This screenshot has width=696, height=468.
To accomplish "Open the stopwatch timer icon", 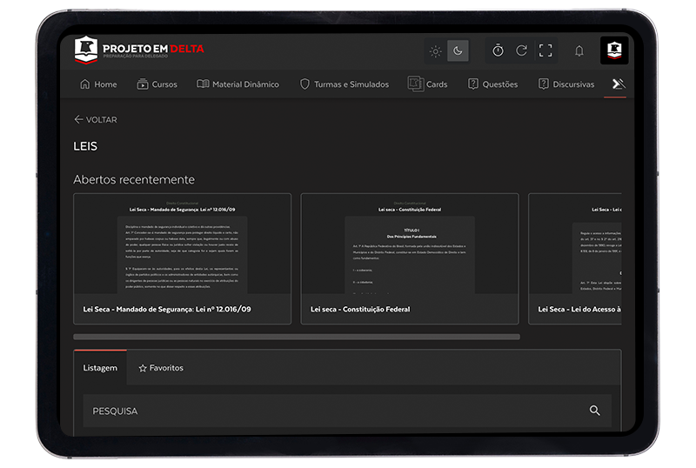I will [x=498, y=50].
